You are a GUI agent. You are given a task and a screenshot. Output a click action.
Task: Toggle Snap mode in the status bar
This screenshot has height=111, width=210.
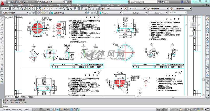click(38, 109)
